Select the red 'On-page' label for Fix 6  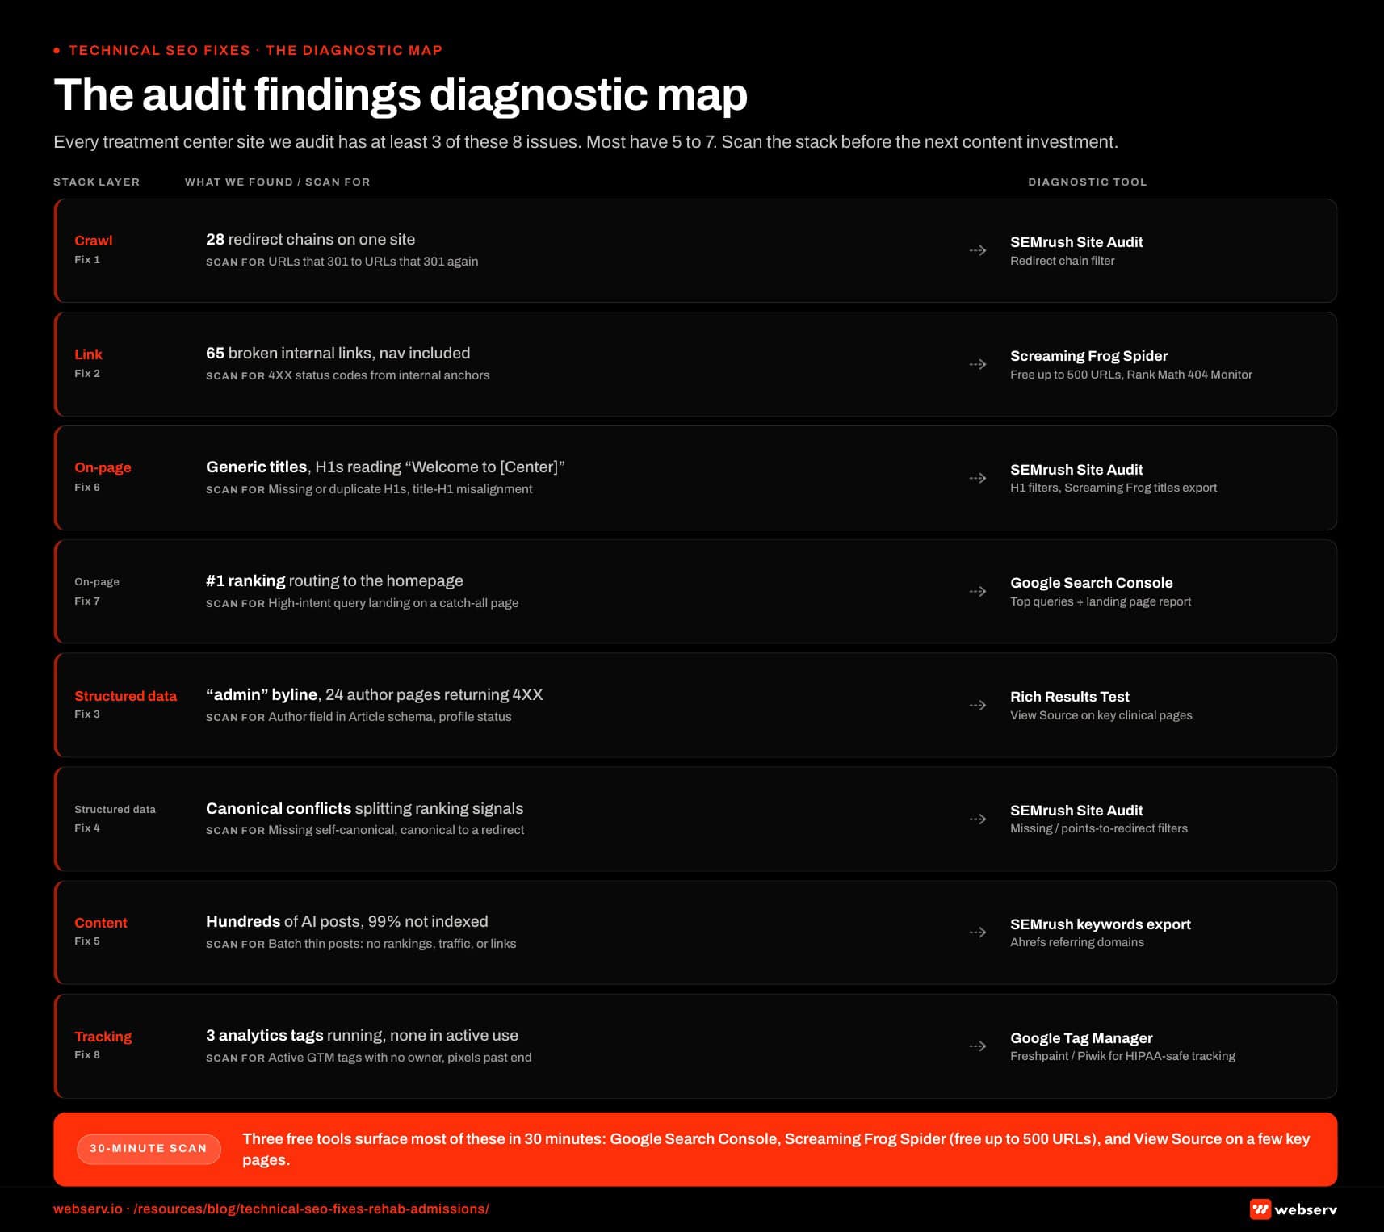[103, 467]
